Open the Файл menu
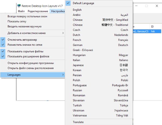 tap(21, 11)
